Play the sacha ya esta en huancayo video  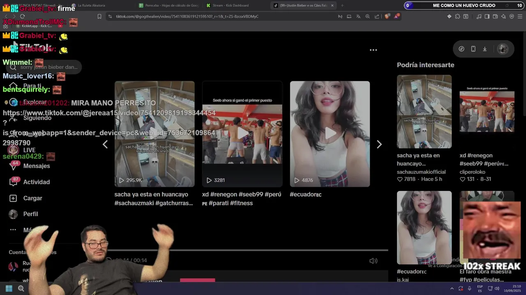pyautogui.click(x=155, y=134)
